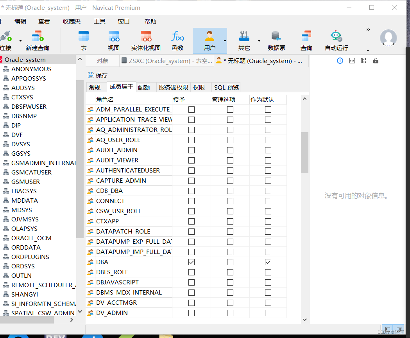Screen dimensions: 410x338
Task: Click the save disk icon
Action: pos(91,75)
